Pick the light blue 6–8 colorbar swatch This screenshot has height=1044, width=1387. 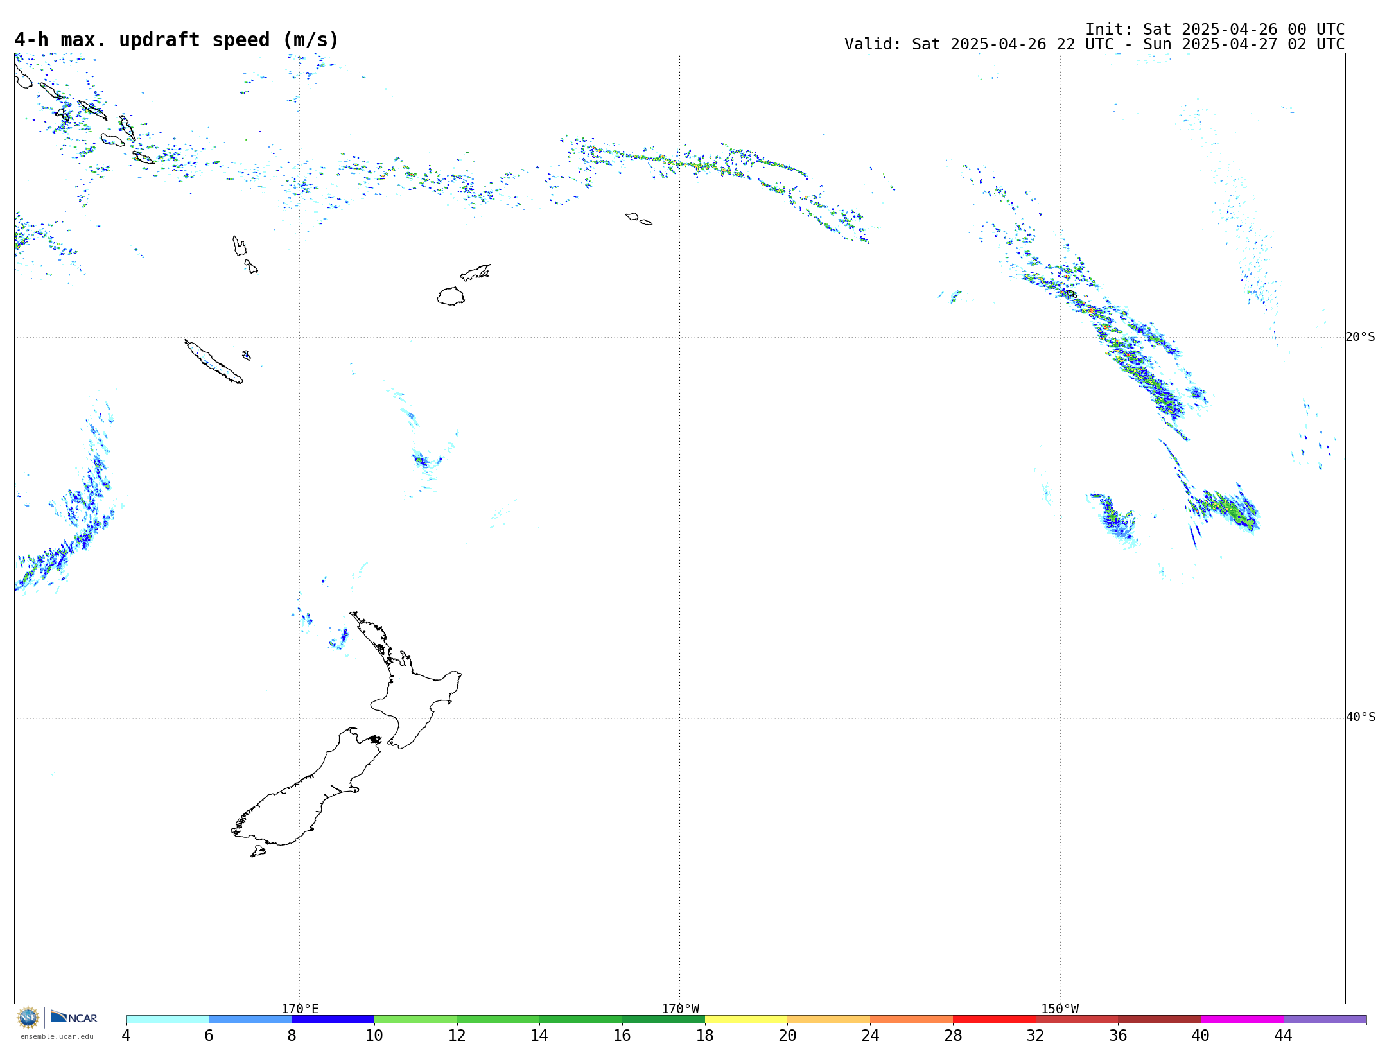(250, 1019)
